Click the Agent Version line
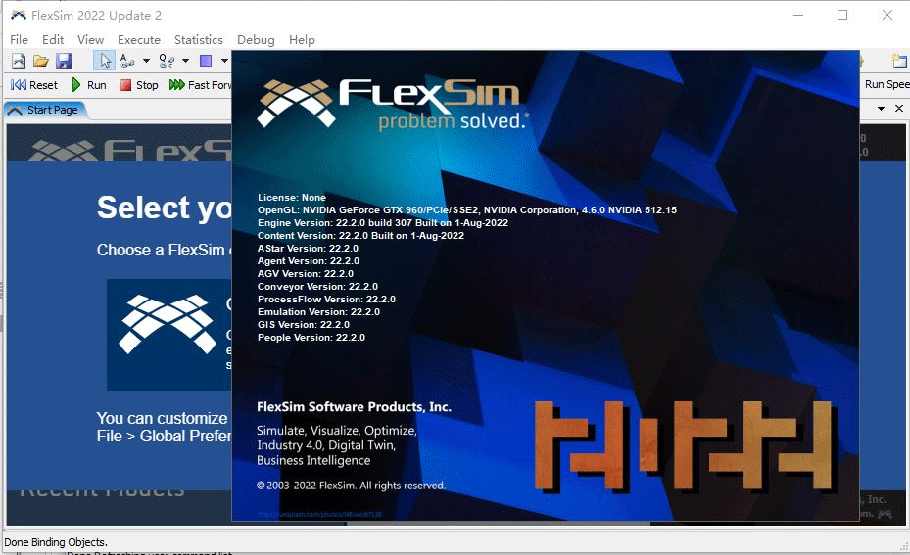 tap(309, 261)
